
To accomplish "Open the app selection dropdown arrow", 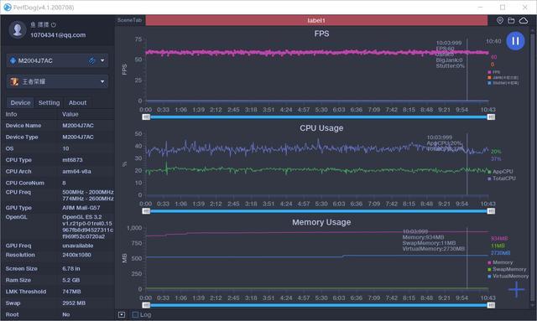I will coord(102,81).
